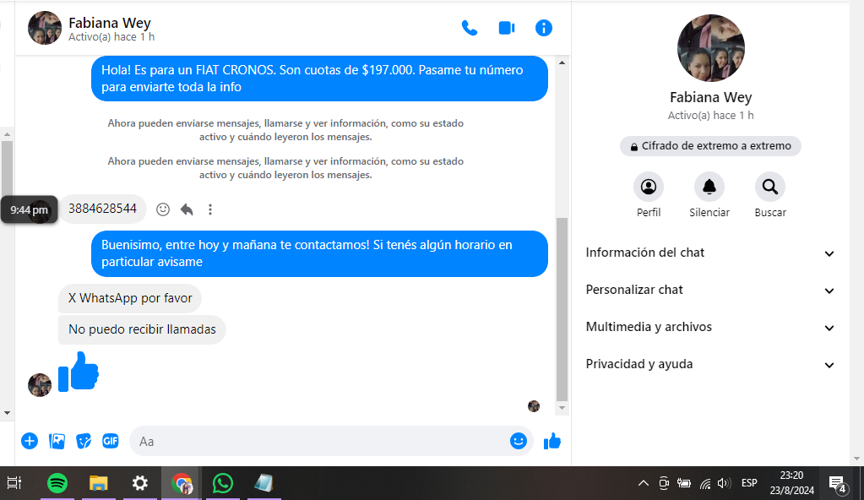Image resolution: width=864 pixels, height=500 pixels.
Task: Choose a sticker to send
Action: (x=84, y=441)
